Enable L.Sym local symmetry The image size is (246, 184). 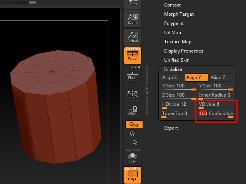coord(132,92)
